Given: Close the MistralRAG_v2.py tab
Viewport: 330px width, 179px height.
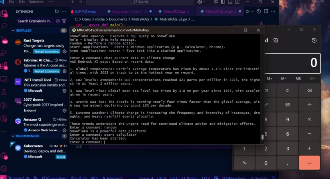Looking at the screenshot, I should pyautogui.click(x=240, y=11).
